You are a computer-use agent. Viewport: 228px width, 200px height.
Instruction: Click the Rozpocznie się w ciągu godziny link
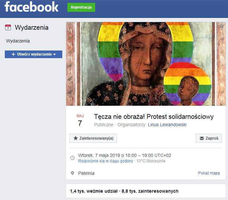(106, 161)
